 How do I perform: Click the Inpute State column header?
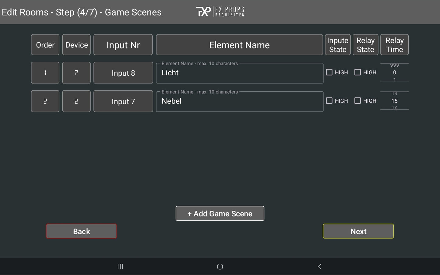click(338, 44)
